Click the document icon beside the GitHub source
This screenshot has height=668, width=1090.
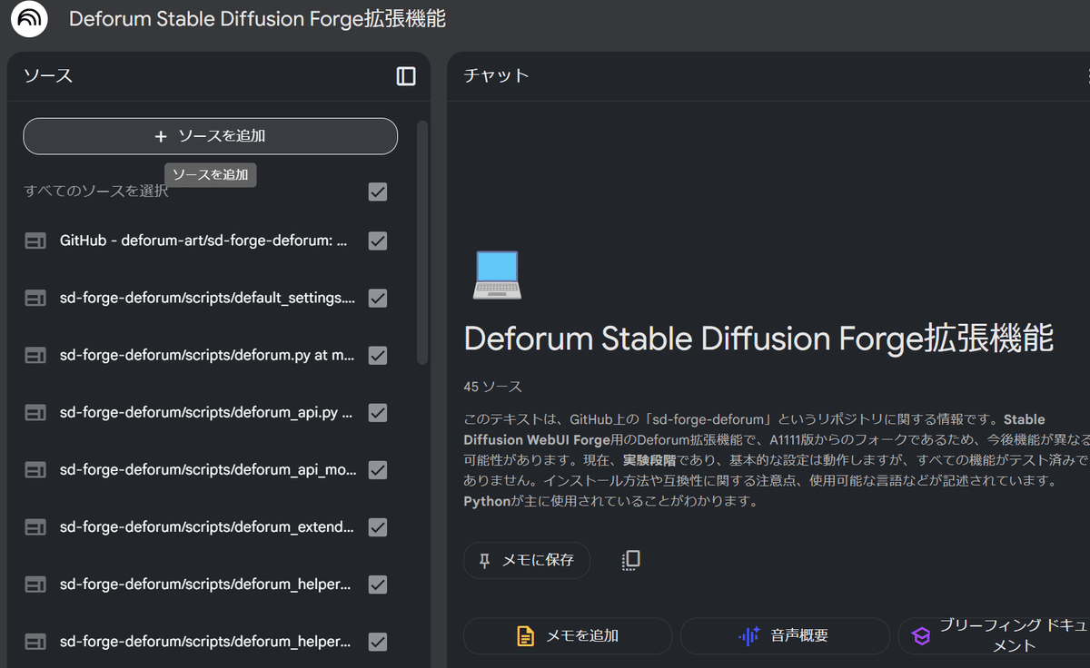(x=35, y=241)
